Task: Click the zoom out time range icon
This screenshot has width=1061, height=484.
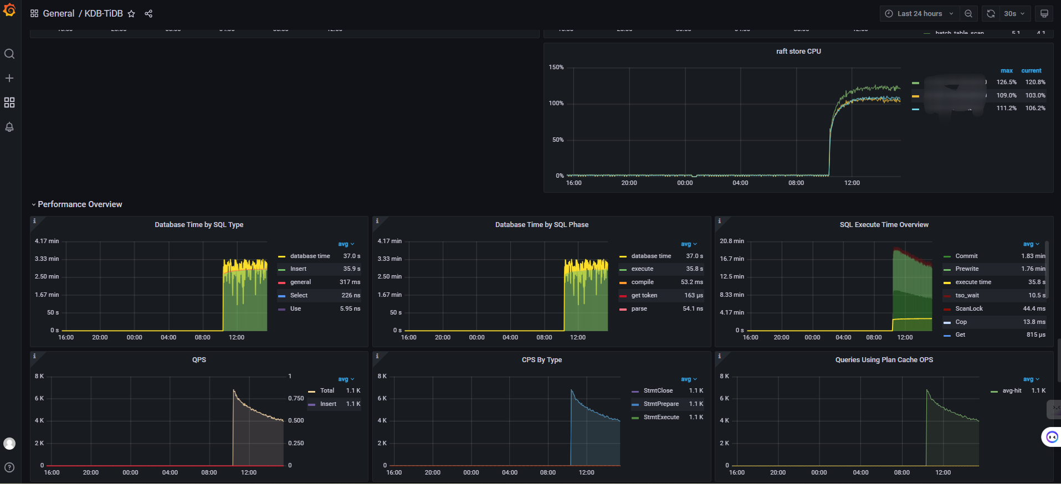Action: tap(968, 14)
